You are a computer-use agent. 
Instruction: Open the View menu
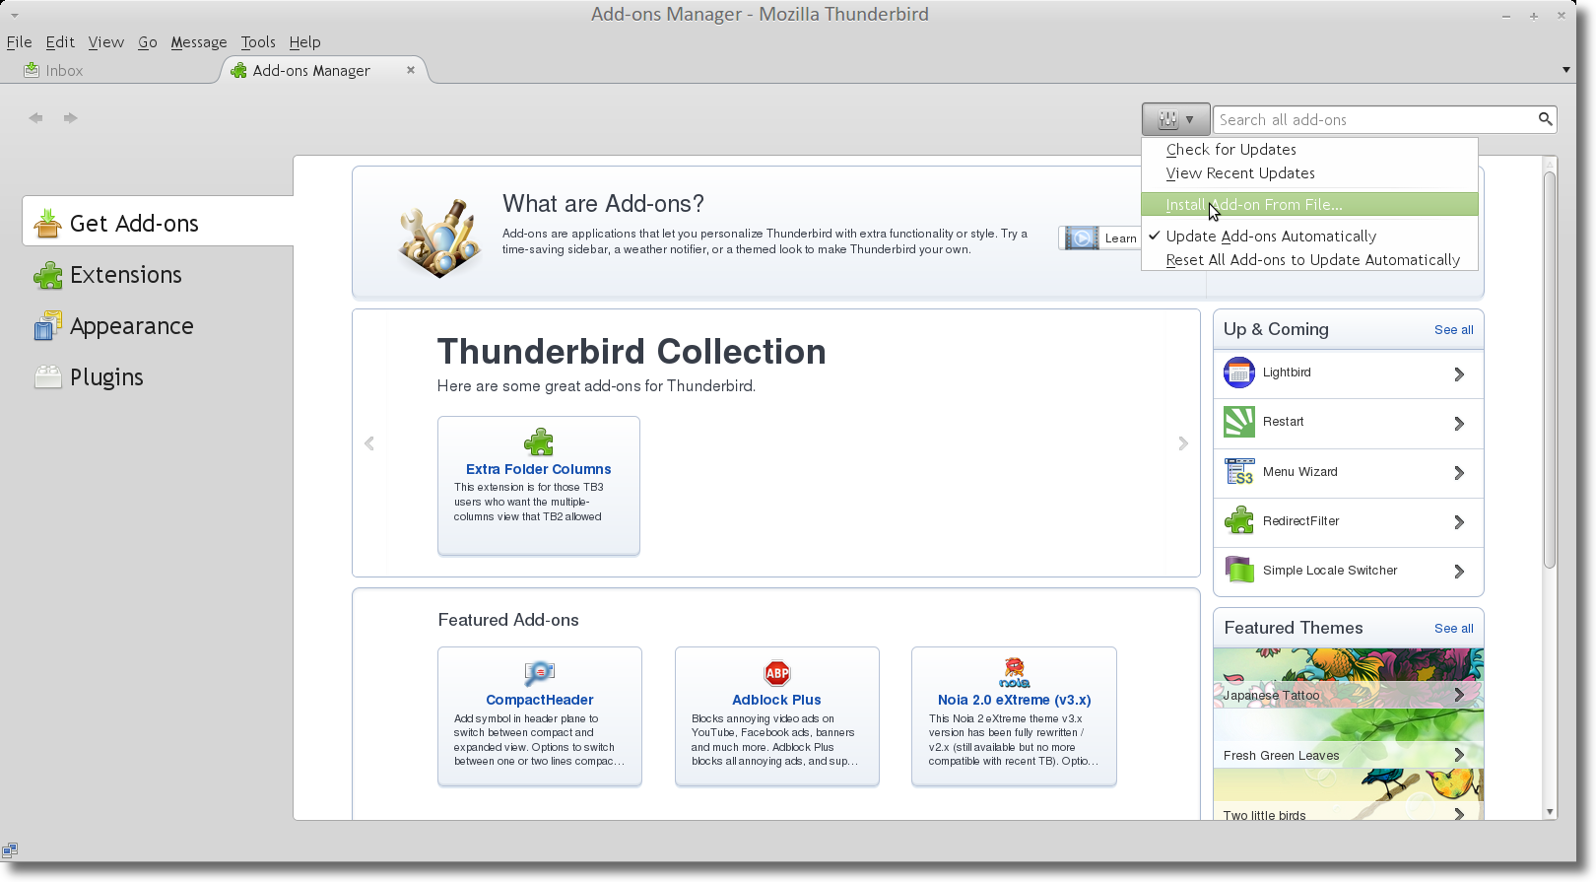tap(105, 42)
